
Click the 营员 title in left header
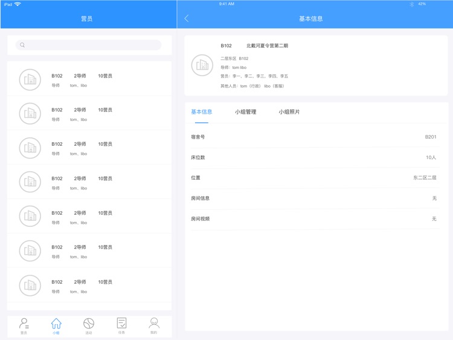coord(86,19)
